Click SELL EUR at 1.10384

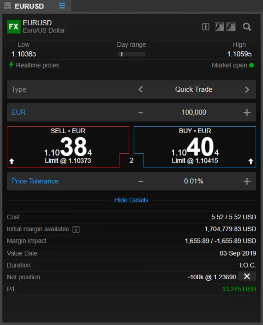click(68, 147)
